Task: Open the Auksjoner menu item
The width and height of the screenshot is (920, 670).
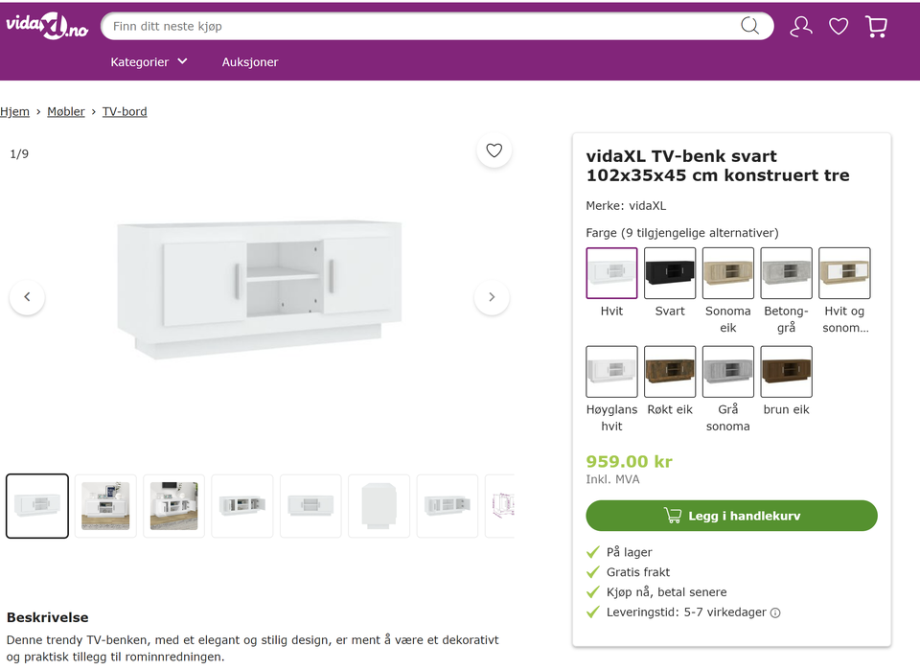Action: 250,62
